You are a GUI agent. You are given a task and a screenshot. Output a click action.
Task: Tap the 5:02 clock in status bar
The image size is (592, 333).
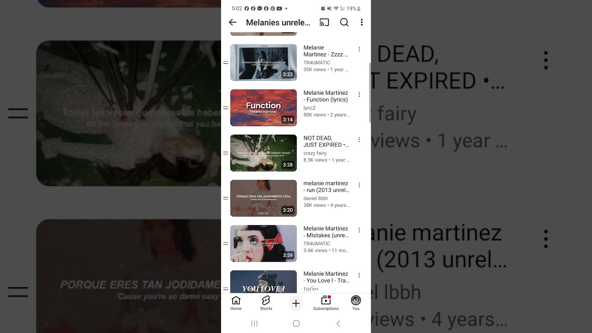pyautogui.click(x=237, y=8)
